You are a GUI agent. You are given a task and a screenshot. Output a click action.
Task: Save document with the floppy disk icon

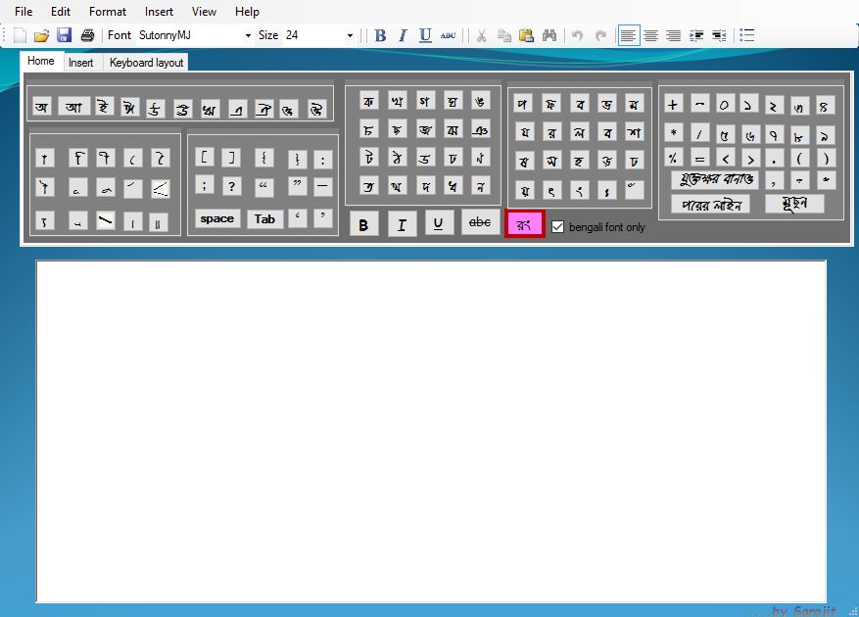coord(64,35)
